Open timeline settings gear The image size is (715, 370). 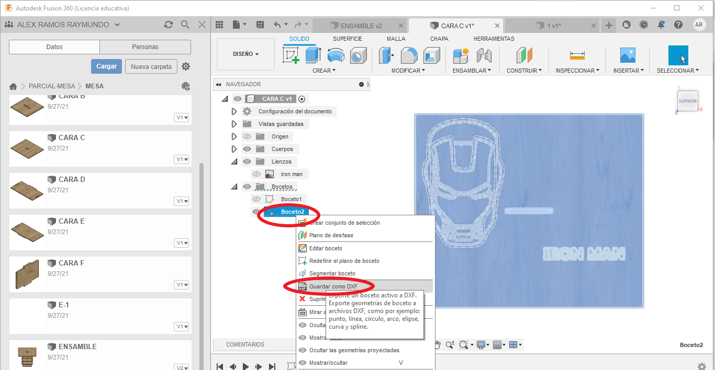(702, 366)
